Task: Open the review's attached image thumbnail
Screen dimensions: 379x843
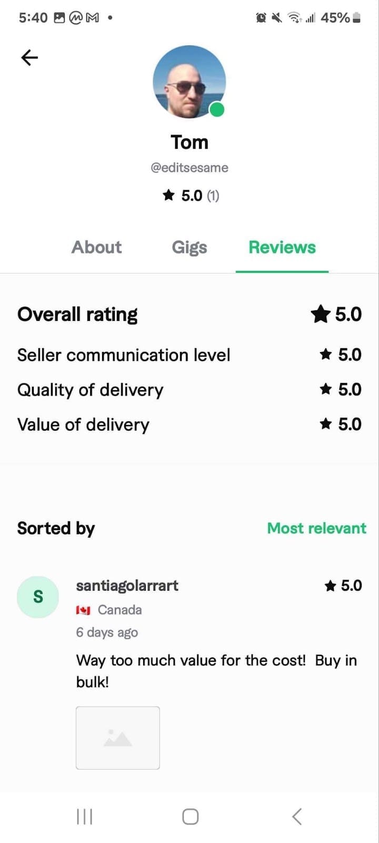Action: coord(118,738)
